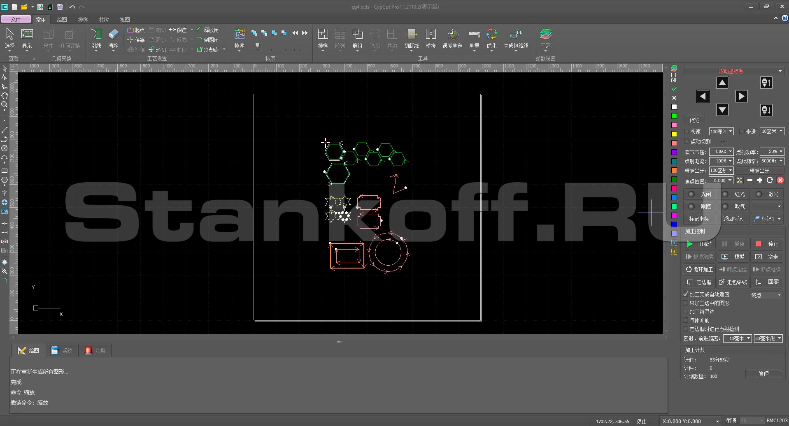Switch to the 绘图 (Draw) ribbon tab
Image resolution: width=789 pixels, height=426 pixels.
[62, 20]
